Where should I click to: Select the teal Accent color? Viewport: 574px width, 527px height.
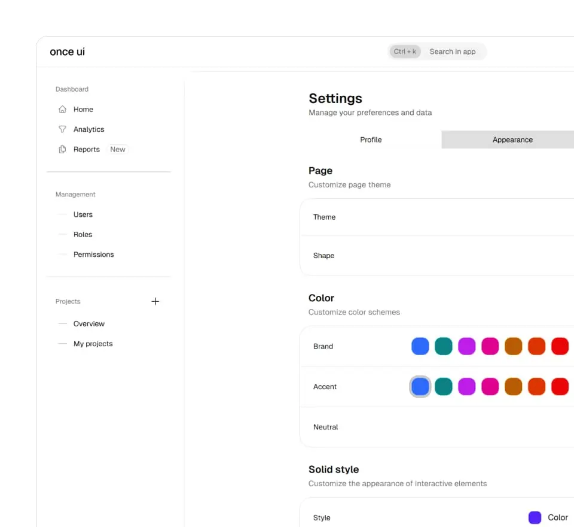click(x=444, y=386)
